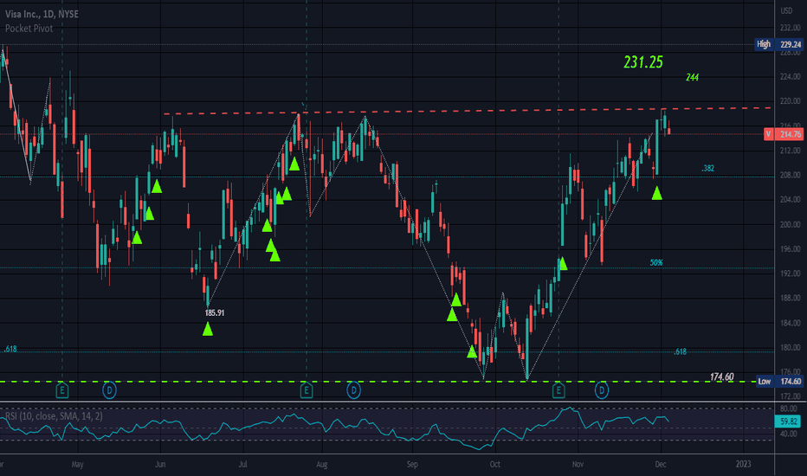Click the High 229.24 price tag

pos(779,44)
